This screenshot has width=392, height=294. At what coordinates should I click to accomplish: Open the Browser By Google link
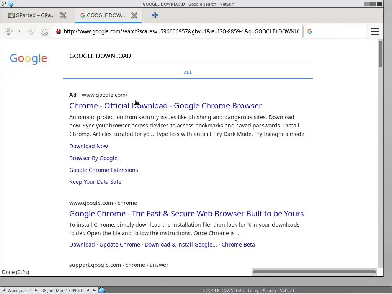[x=93, y=158]
